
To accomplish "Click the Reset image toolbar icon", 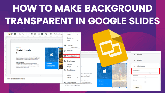I will [x=51, y=34].
